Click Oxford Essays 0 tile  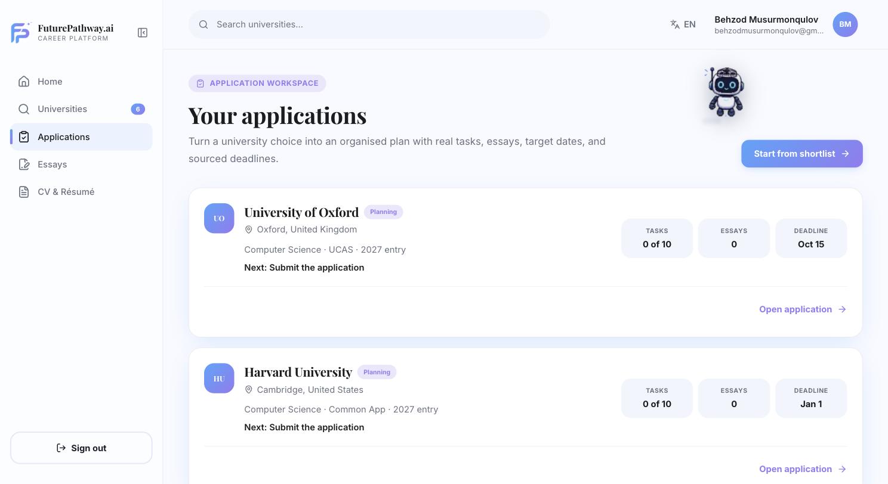[734, 238]
